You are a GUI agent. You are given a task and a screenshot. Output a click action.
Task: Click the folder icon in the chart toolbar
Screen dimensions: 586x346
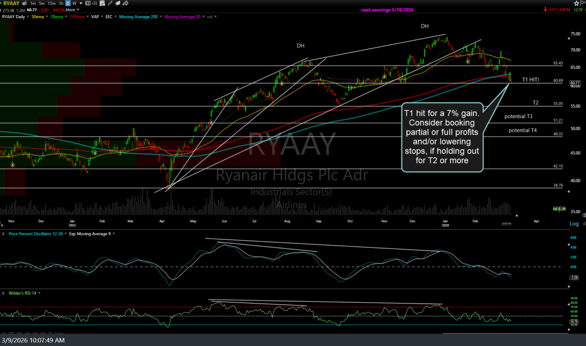(118, 3)
